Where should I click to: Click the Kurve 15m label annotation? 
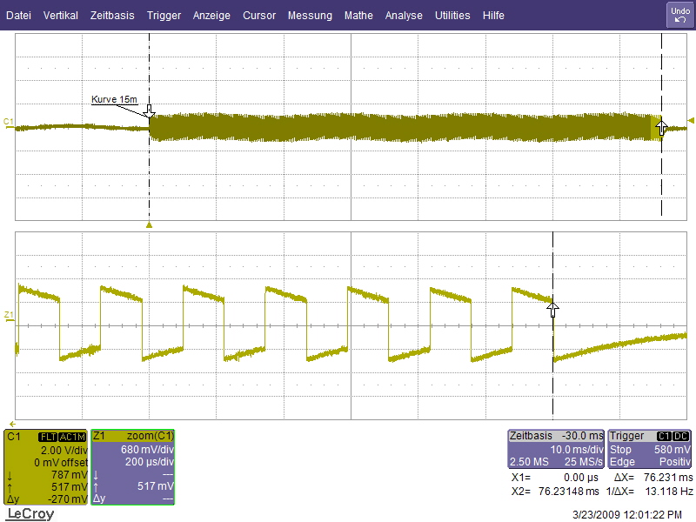[x=114, y=99]
